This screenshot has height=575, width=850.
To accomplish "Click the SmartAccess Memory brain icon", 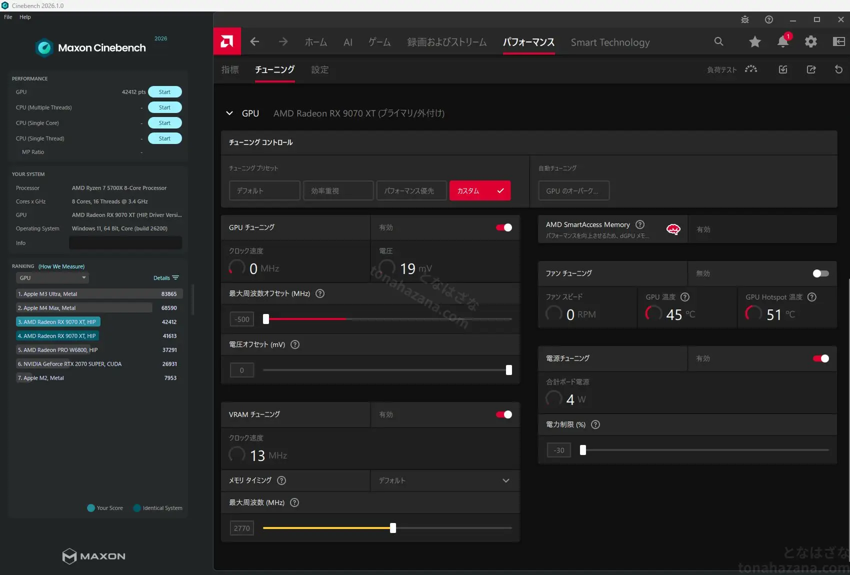I will (x=673, y=229).
